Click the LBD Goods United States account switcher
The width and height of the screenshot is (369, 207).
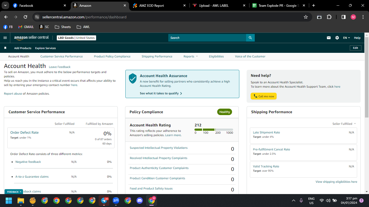pyautogui.click(x=76, y=38)
